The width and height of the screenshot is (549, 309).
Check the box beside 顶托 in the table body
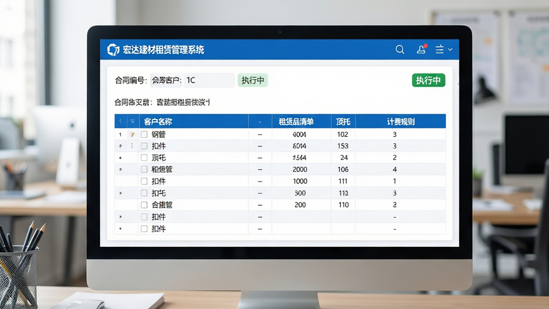tap(144, 158)
